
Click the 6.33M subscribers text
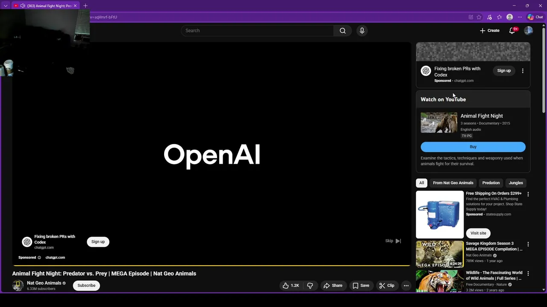coord(41,289)
